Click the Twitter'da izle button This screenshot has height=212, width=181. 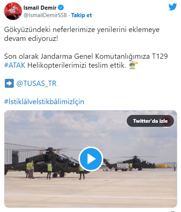pos(150,121)
